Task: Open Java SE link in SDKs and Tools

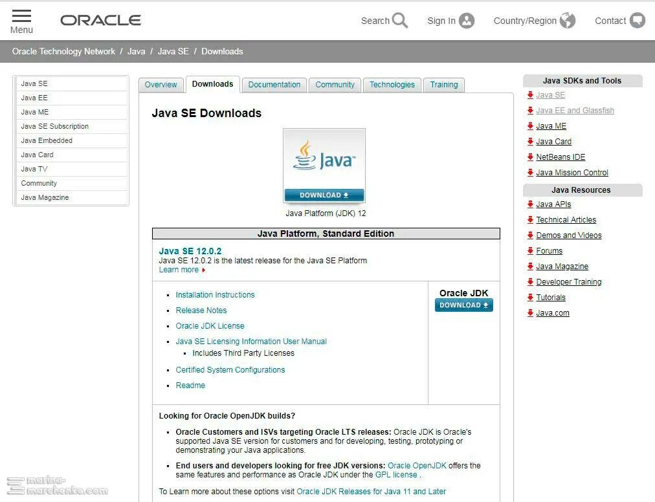Action: click(551, 95)
